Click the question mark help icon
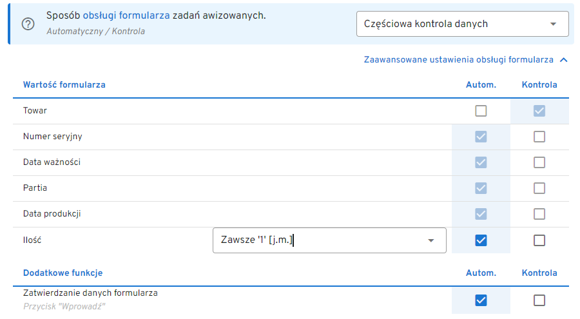Viewport: 580px width, 319px height. coord(27,24)
